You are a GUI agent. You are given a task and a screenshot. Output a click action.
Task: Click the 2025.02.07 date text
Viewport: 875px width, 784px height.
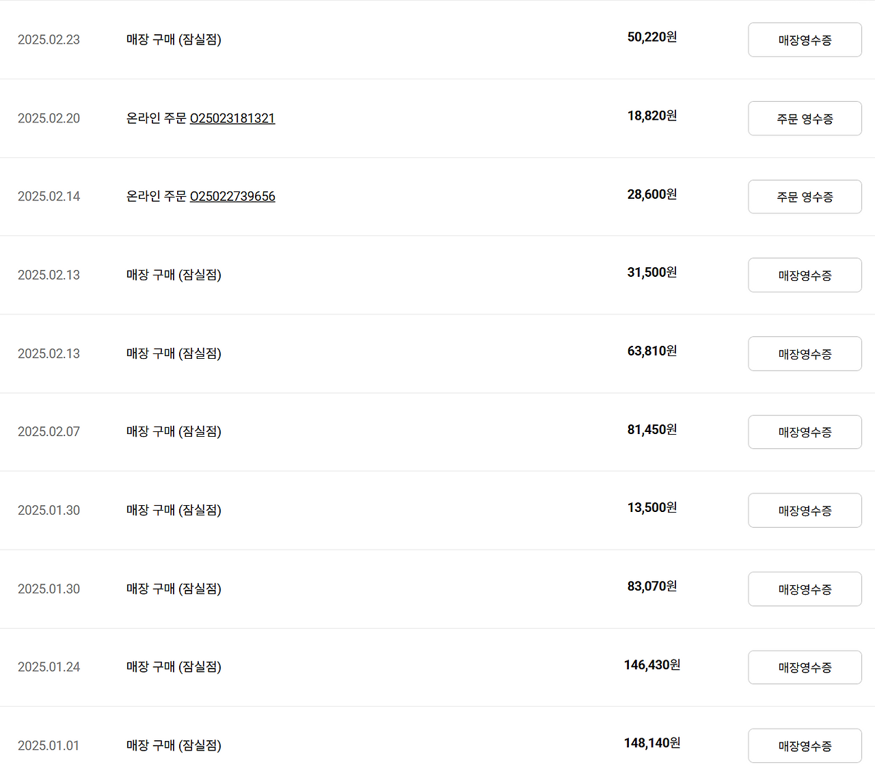pyautogui.click(x=49, y=431)
